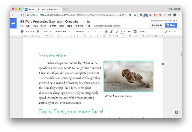Toggle underline formatting
192x132 pixels.
point(117,32)
